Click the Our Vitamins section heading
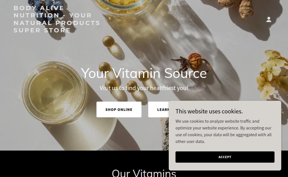Image resolution: width=288 pixels, height=177 pixels. pyautogui.click(x=144, y=173)
